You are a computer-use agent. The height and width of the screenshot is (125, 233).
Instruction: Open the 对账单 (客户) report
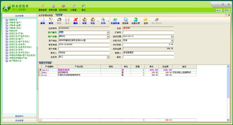(x=15, y=23)
